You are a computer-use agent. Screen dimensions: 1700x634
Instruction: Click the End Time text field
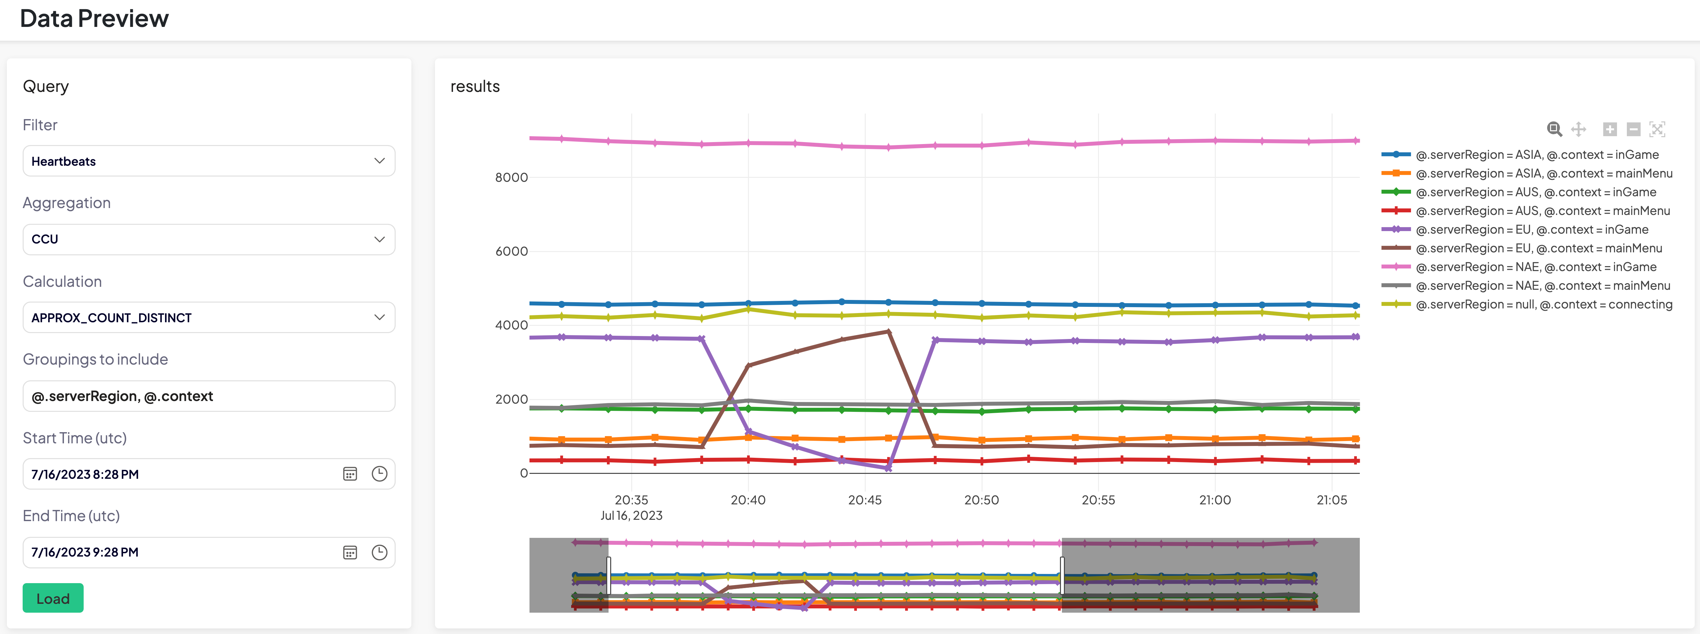(178, 553)
